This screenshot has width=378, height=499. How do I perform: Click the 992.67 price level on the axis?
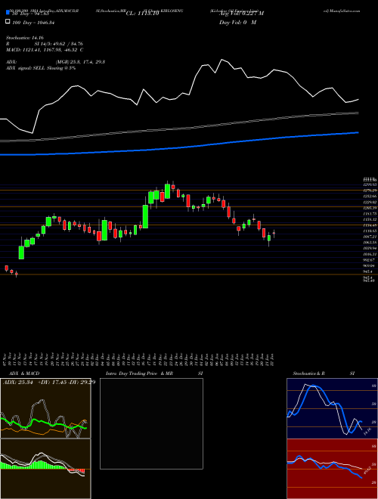coord(370,260)
